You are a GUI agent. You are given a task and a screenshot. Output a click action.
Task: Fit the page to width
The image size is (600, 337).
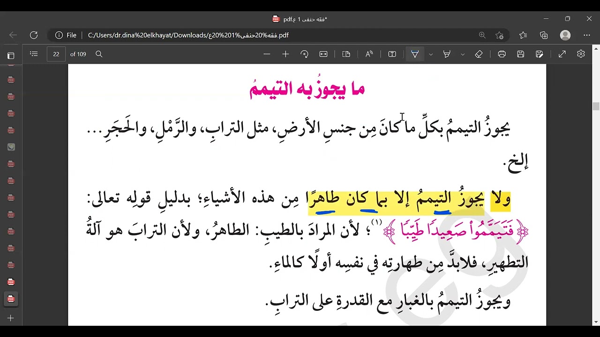click(323, 54)
